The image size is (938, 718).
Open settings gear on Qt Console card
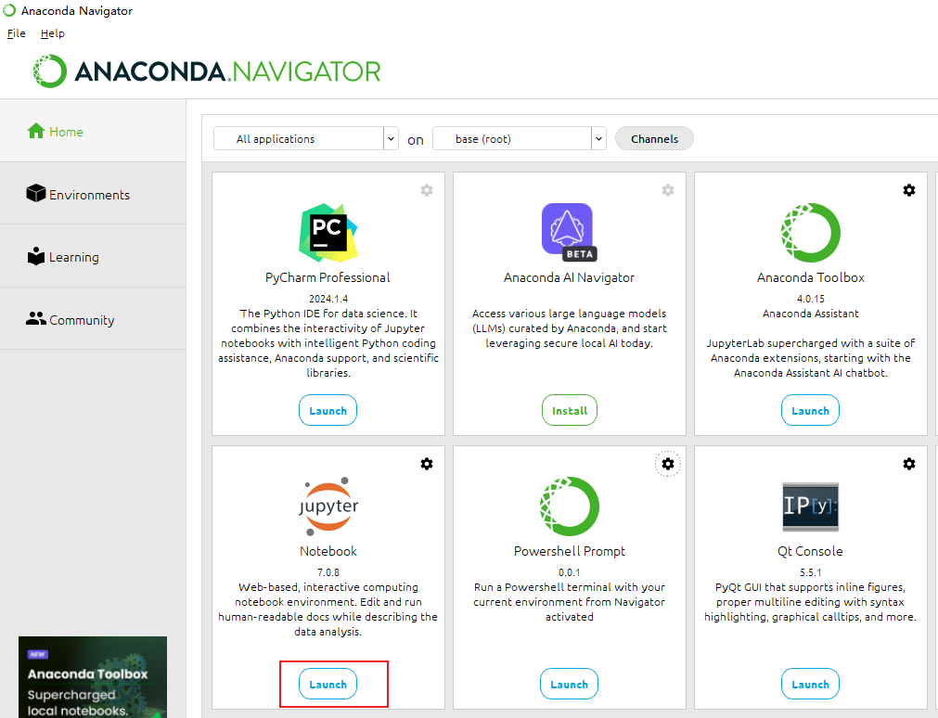(908, 464)
